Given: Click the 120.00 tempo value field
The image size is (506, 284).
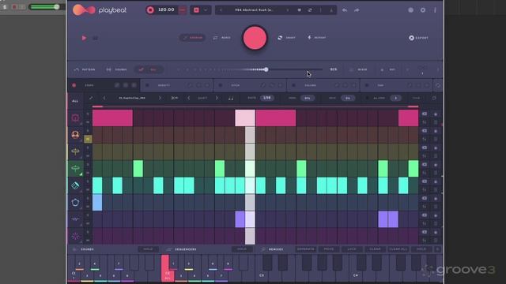Looking at the screenshot, I should (x=166, y=10).
